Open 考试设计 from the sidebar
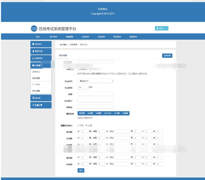This screenshot has width=205, height=180. pyautogui.click(x=41, y=44)
